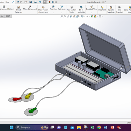The image size is (131, 131).
Task: Open the Undo dropdown arrow
Action: [x=42, y=2]
